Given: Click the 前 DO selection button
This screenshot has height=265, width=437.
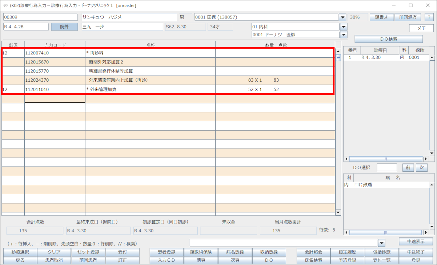Looking at the screenshot, I should pyautogui.click(x=408, y=167).
